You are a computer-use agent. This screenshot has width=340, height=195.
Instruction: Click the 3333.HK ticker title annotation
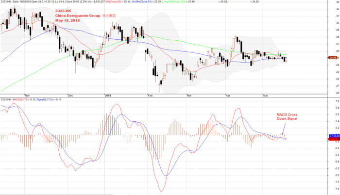(63, 11)
